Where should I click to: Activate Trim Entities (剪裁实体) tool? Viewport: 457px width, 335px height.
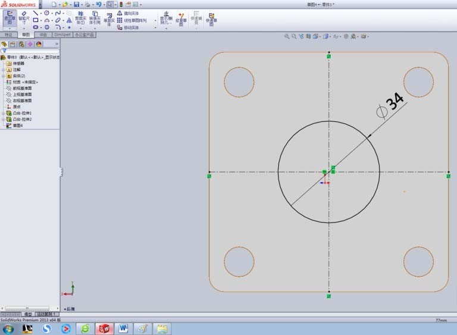80,18
